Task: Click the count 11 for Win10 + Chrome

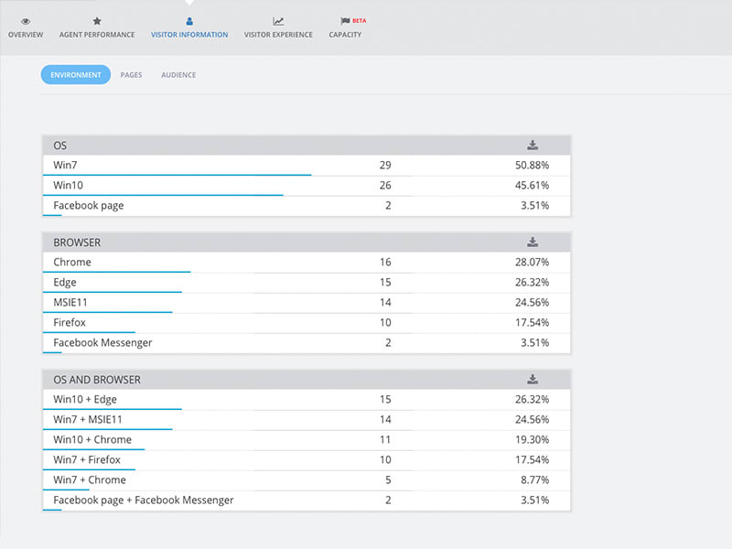Action: point(385,439)
